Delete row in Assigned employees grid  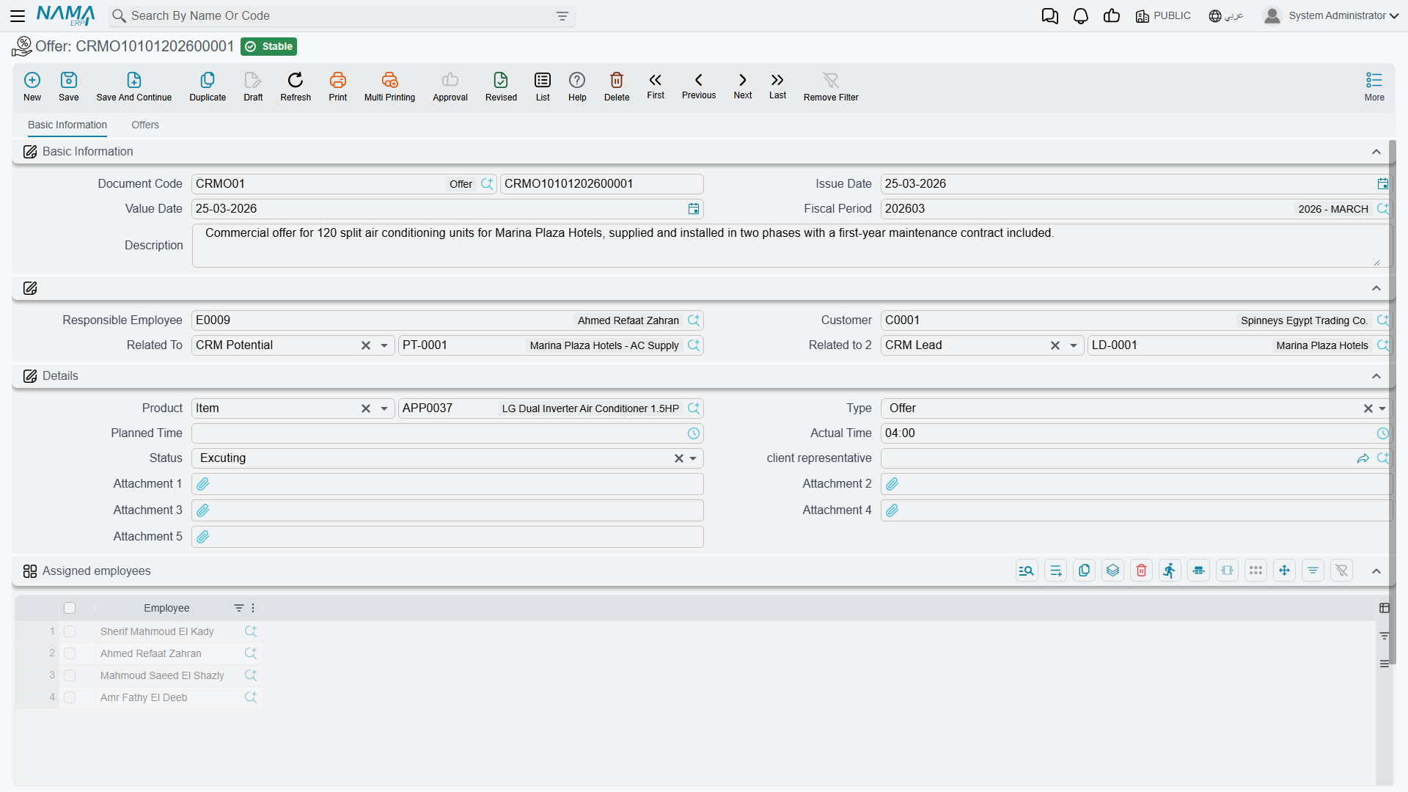pyautogui.click(x=1141, y=571)
